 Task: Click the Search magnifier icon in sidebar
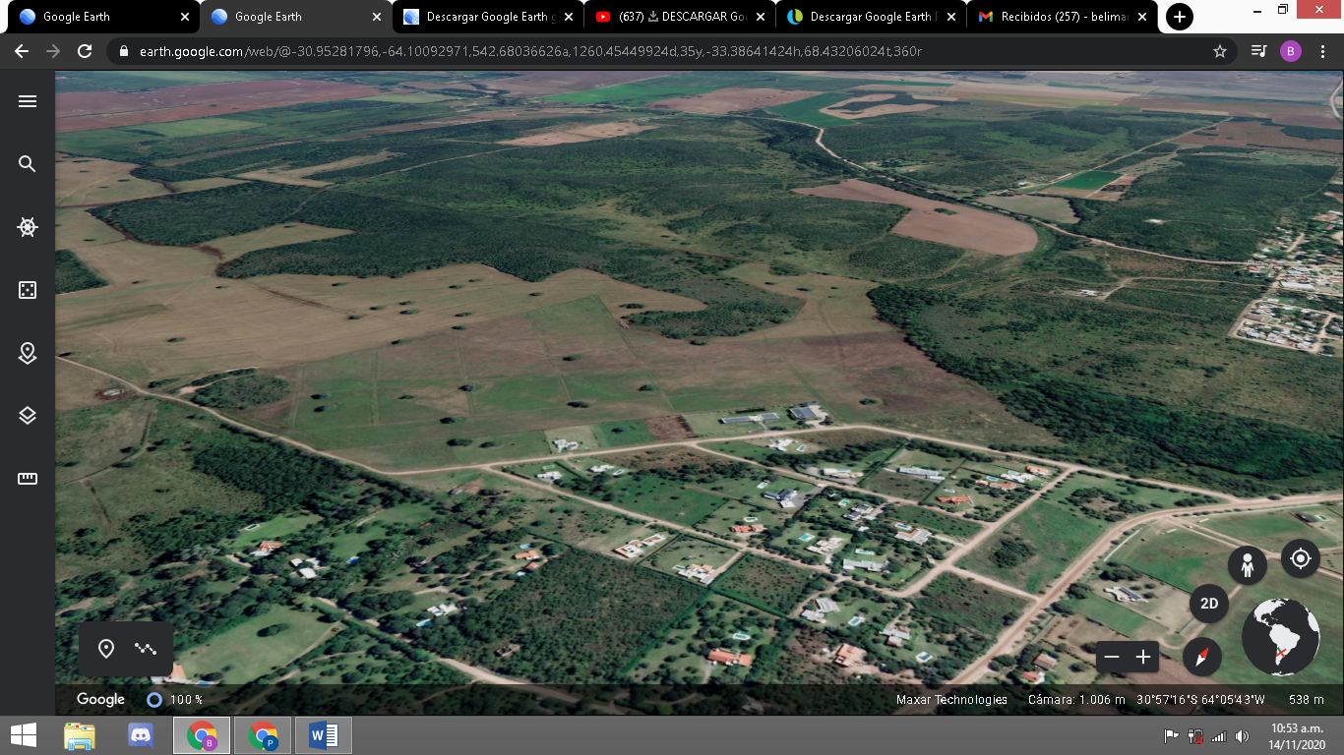pyautogui.click(x=28, y=164)
